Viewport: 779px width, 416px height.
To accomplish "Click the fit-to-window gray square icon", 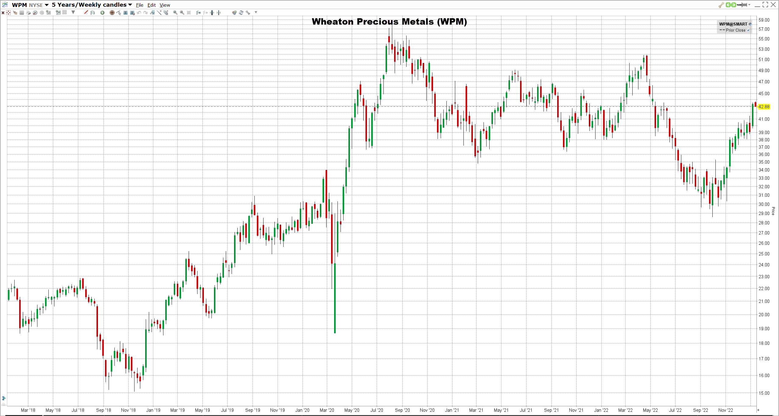I will pyautogui.click(x=189, y=13).
